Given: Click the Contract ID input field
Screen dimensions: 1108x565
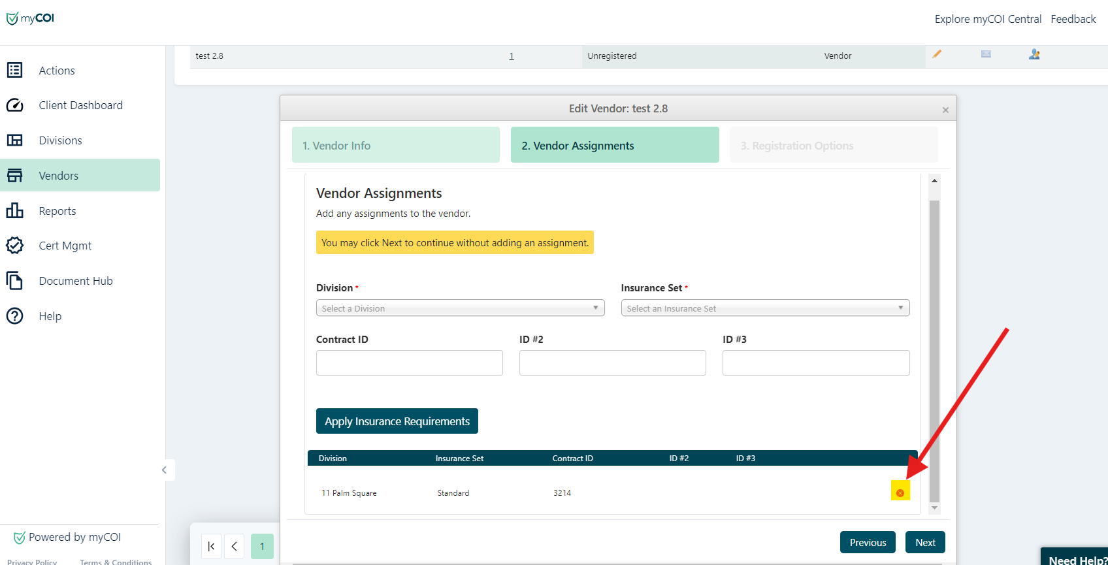Looking at the screenshot, I should (410, 363).
